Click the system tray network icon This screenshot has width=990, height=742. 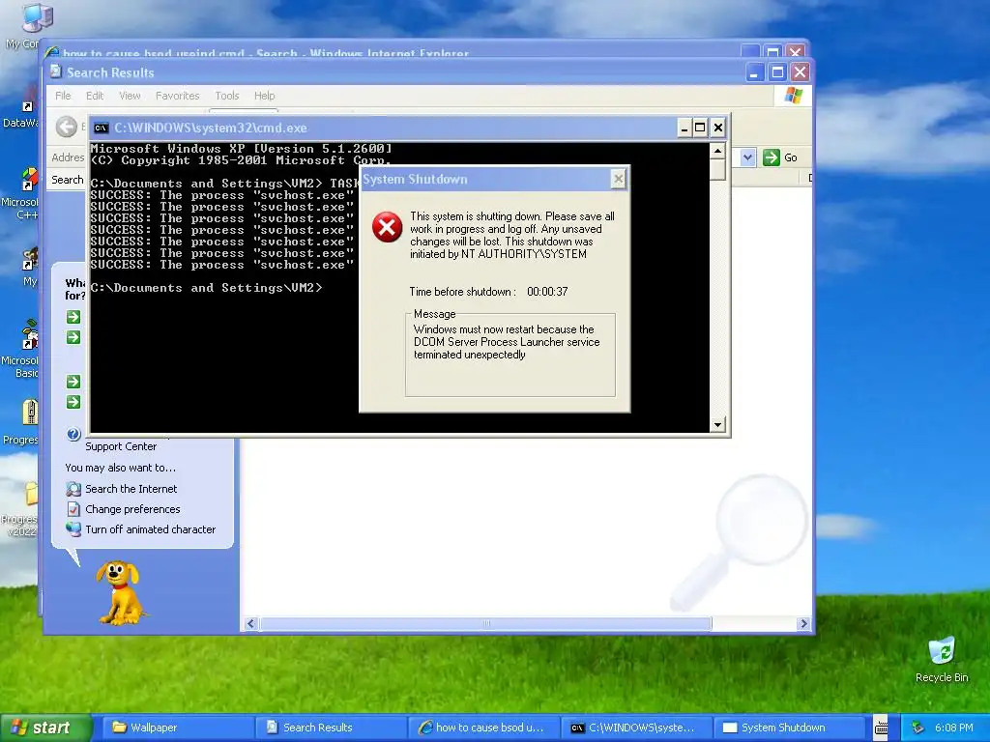pyautogui.click(x=917, y=728)
